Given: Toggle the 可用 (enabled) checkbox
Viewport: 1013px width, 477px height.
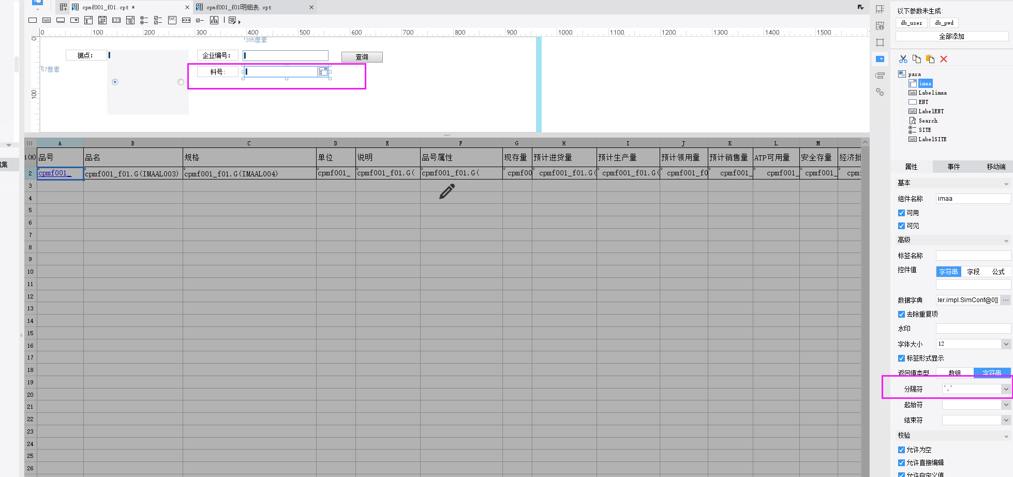Looking at the screenshot, I should (901, 213).
